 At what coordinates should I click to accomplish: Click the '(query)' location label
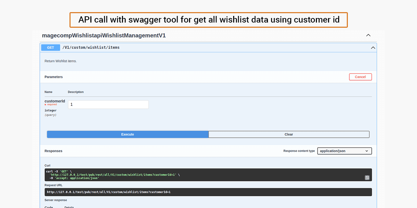[50, 115]
